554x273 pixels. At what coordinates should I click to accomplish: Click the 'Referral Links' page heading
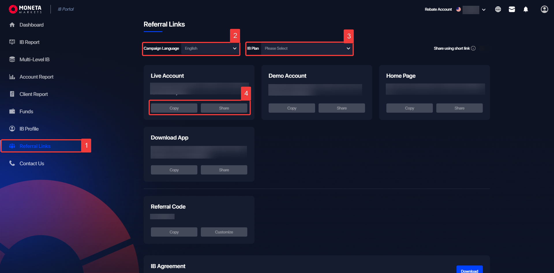pos(164,24)
